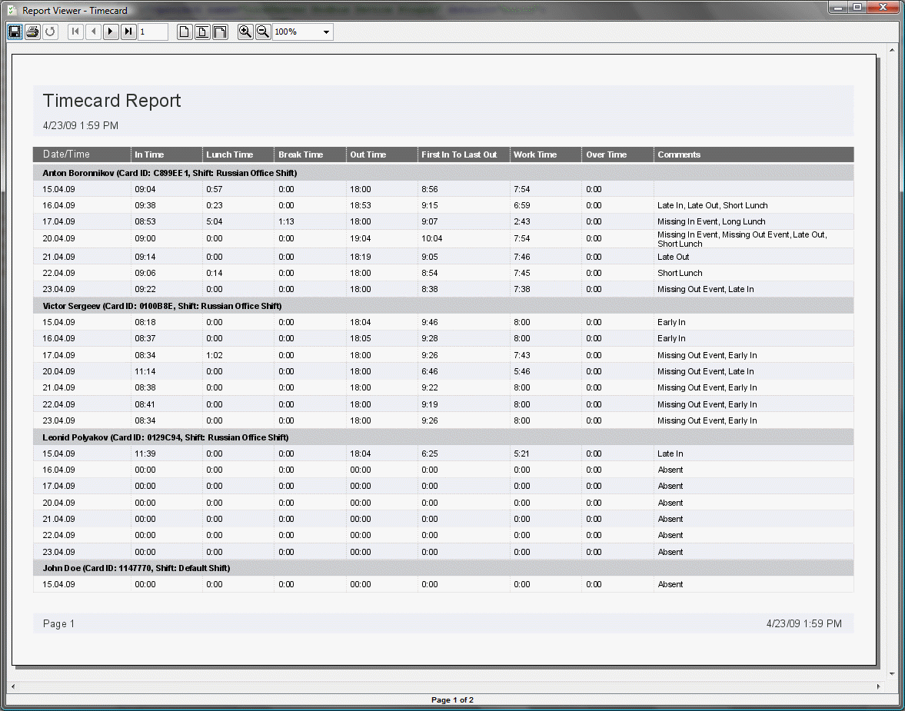
Task: Click the Timecard Report title text
Action: [x=112, y=101]
